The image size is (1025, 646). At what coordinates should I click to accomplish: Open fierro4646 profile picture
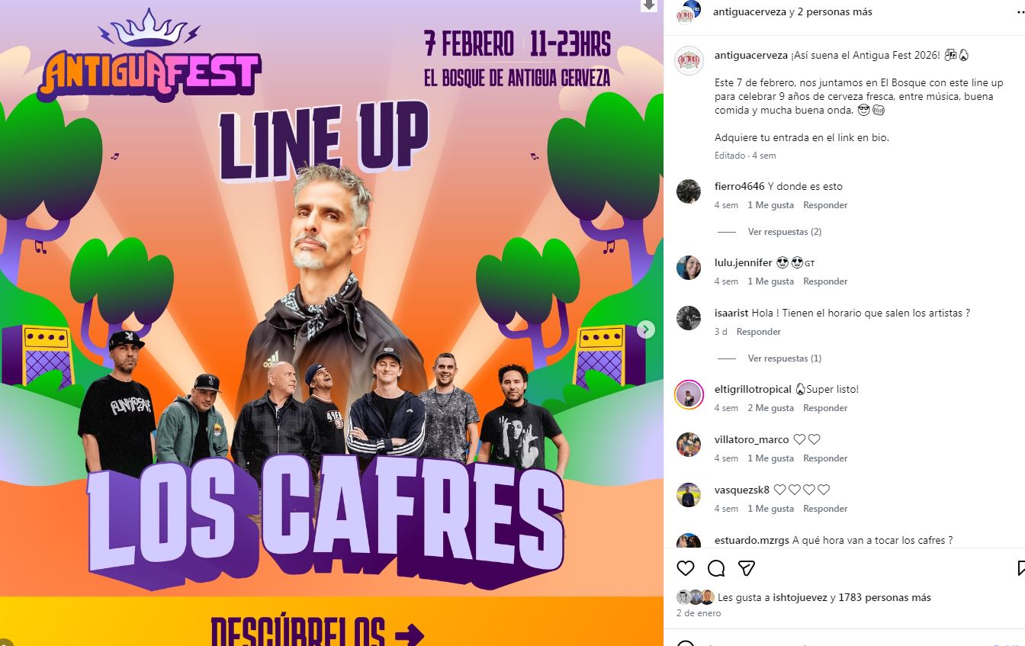point(689,191)
